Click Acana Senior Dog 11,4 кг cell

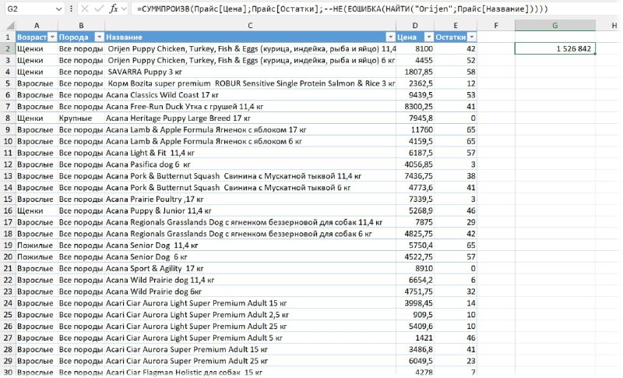click(250, 246)
